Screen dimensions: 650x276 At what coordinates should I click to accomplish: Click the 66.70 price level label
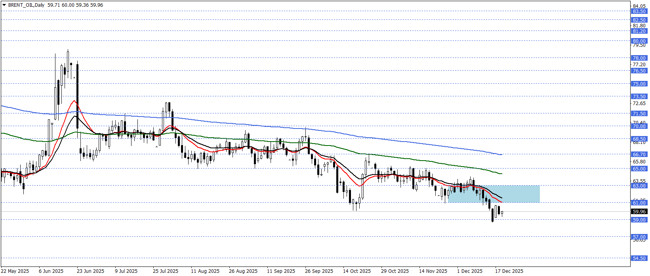coord(639,154)
